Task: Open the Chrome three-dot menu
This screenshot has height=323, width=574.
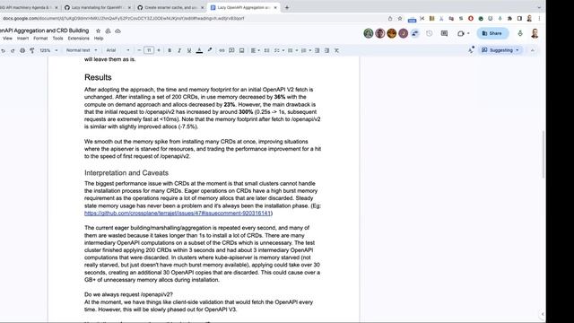Action: pos(539,18)
